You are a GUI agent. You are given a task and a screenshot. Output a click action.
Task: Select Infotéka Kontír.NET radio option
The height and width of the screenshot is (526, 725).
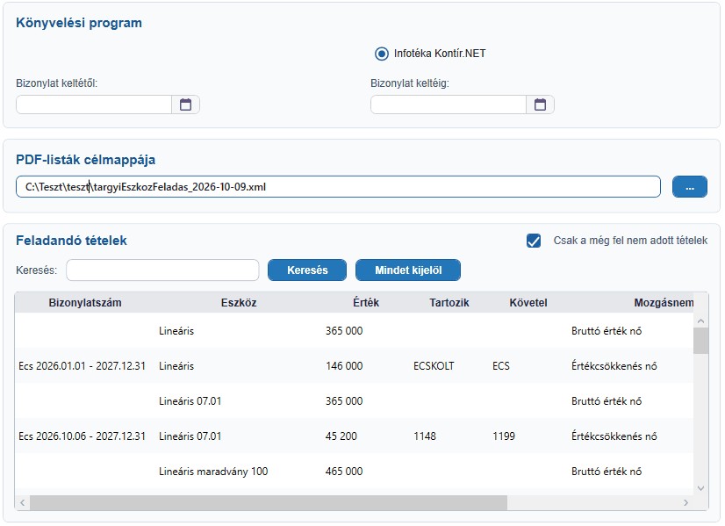tap(382, 54)
